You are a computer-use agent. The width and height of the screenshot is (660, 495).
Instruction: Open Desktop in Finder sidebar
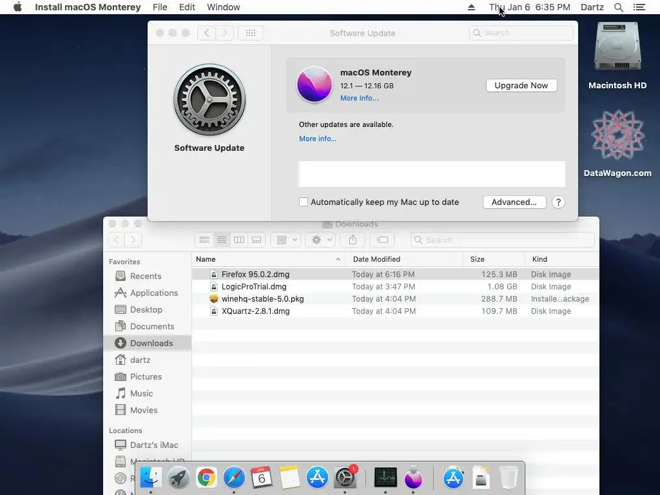(x=146, y=310)
